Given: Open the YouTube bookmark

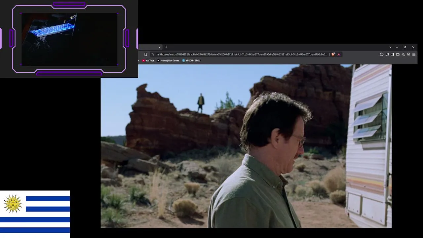Looking at the screenshot, I should 148,60.
